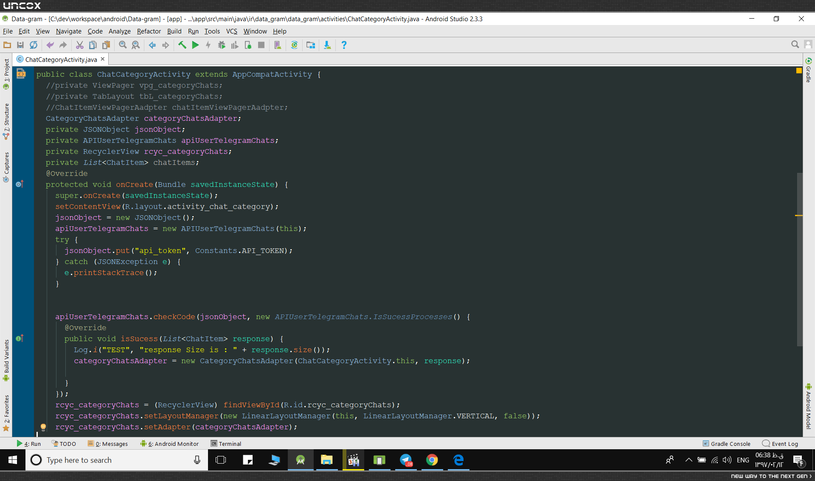Open the Gradle side panel
This screenshot has width=815, height=481.
pos(809,70)
